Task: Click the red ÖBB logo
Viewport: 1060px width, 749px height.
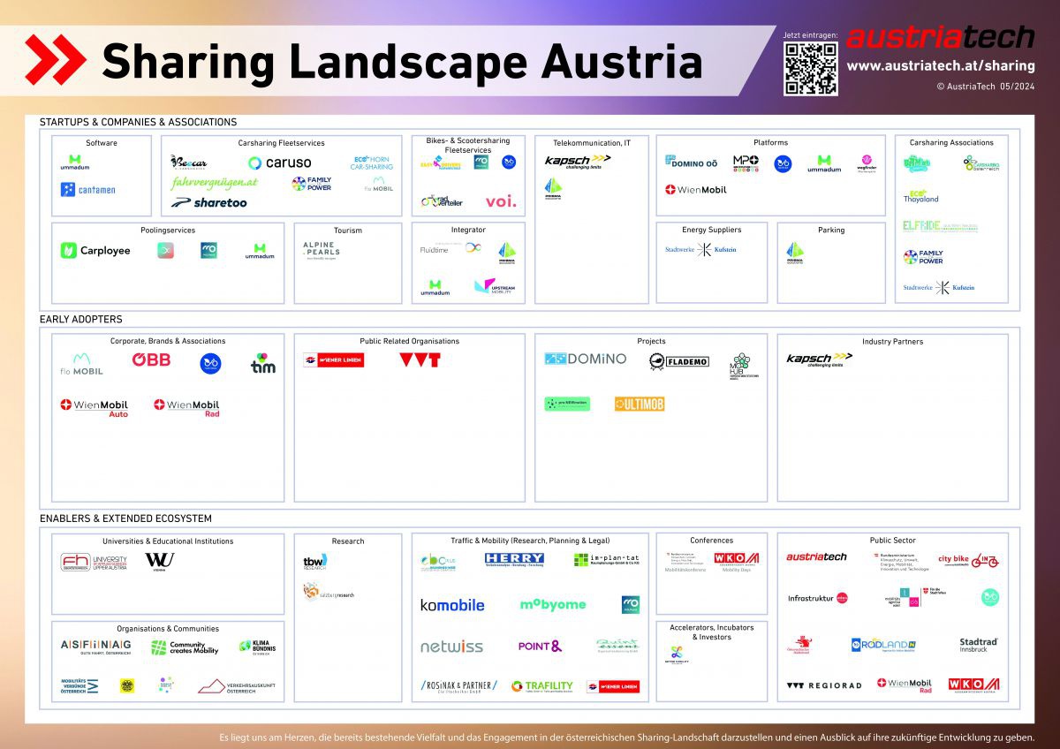Action: [151, 360]
